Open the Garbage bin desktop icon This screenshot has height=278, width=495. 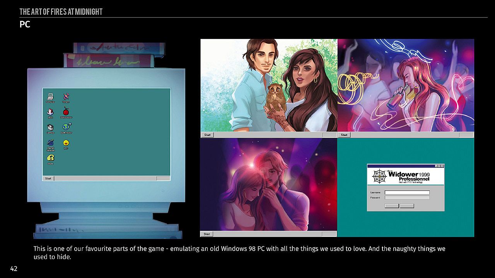(x=50, y=129)
